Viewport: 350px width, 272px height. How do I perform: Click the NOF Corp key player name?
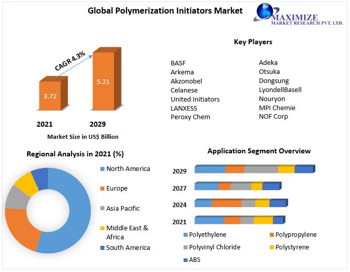click(273, 117)
